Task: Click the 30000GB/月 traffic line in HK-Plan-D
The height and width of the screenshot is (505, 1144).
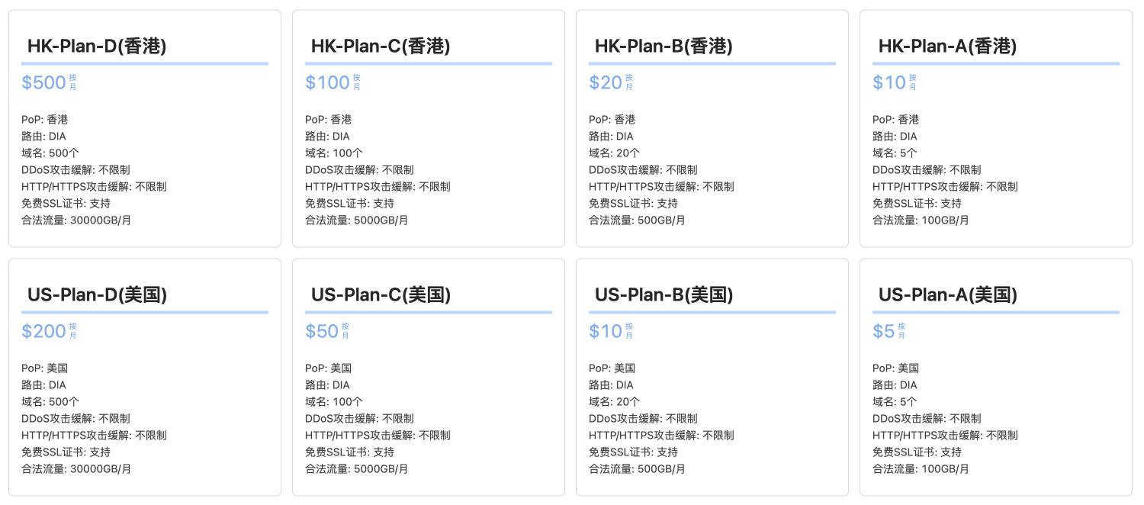Action: point(76,220)
